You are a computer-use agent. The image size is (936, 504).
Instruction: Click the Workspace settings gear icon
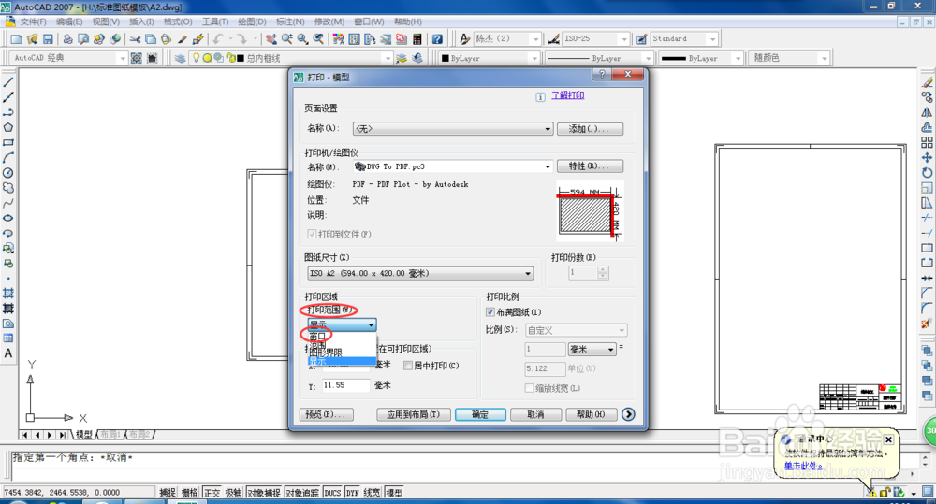click(136, 58)
